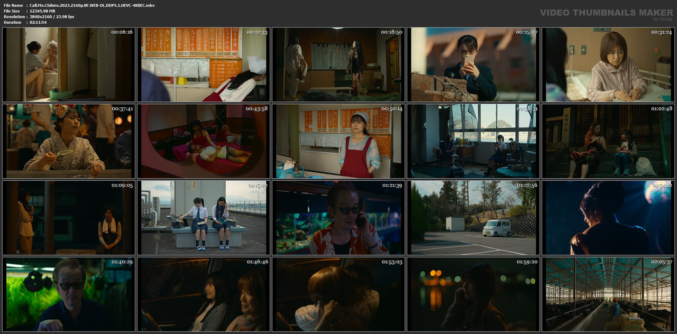
Task: Select the thumbnail at 00:12:33
Action: click(x=204, y=64)
